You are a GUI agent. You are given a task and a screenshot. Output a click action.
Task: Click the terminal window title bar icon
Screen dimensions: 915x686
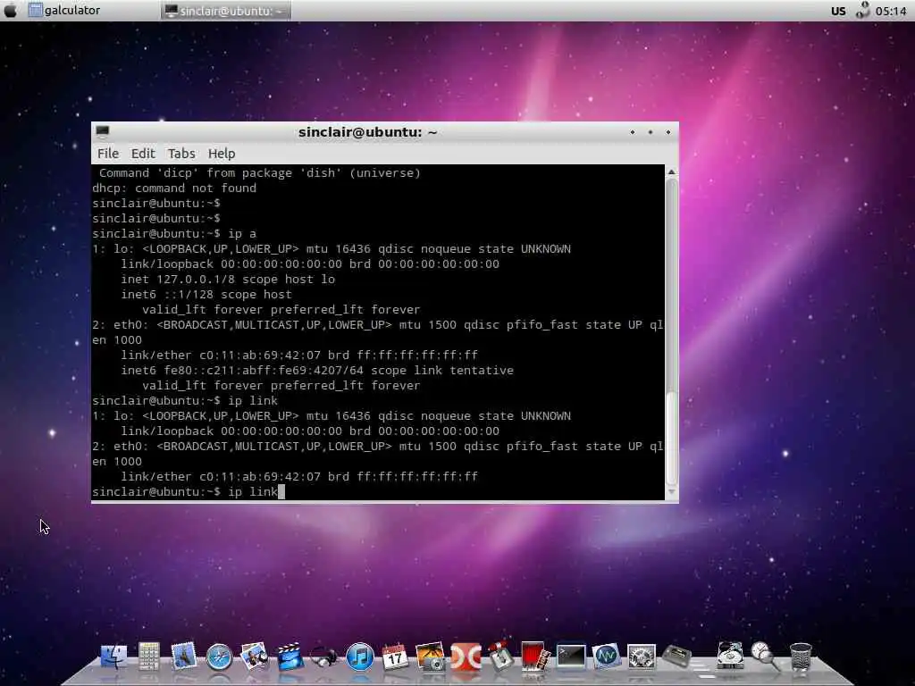(x=103, y=131)
